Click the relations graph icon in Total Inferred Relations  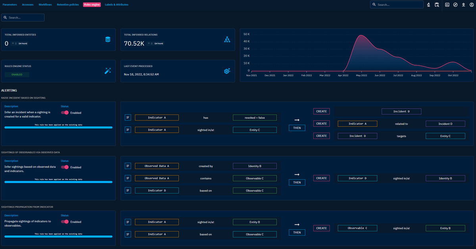tap(227, 39)
